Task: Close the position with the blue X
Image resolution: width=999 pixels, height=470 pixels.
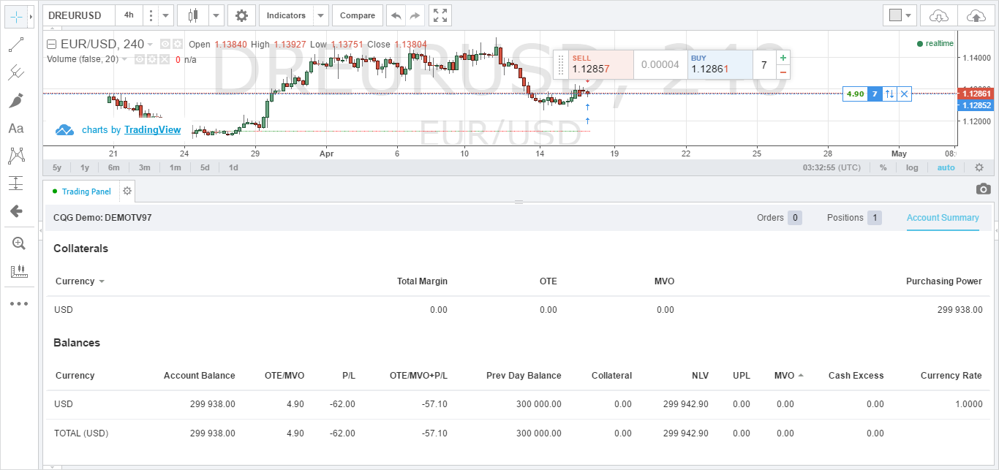Action: pyautogui.click(x=905, y=94)
